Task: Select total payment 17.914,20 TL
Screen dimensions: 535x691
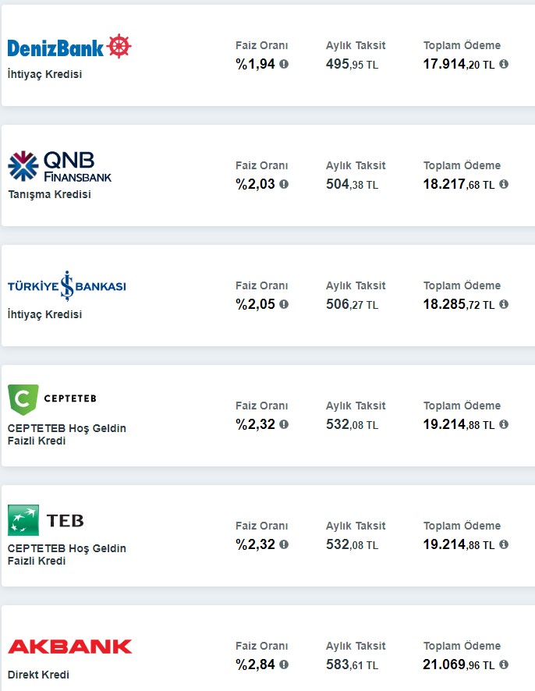Action: 459,64
